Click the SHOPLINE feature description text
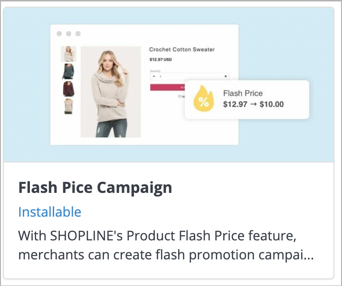342x286 pixels. (x=166, y=245)
